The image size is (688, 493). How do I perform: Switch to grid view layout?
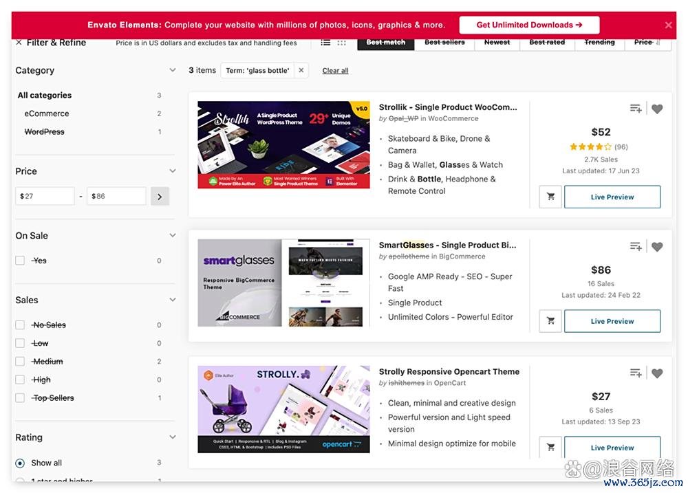pos(341,43)
